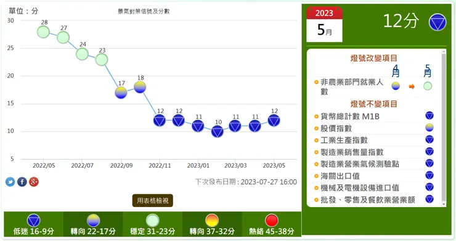
Task: Select the 17-point yellow-blue data marker
Action: coord(121,92)
